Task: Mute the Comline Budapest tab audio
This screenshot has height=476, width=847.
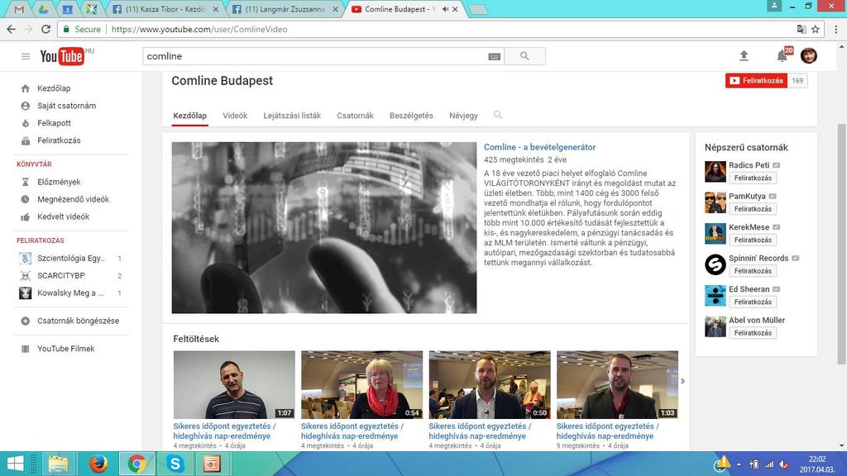Action: 445,9
